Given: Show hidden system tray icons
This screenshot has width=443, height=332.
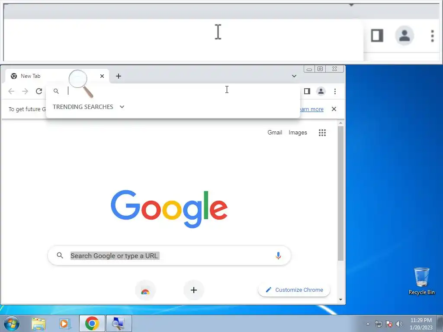Looking at the screenshot, I should [368, 324].
